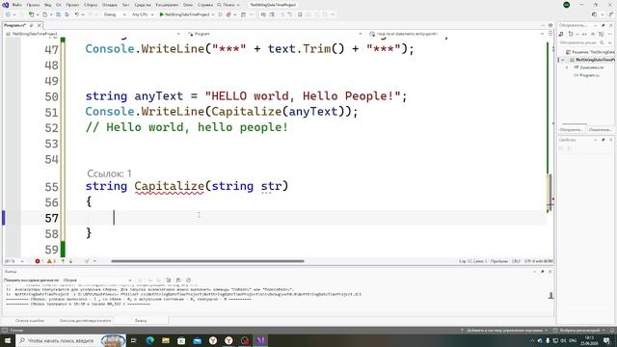
Task: Open the project navigation dropdown in editor
Action: (94, 34)
